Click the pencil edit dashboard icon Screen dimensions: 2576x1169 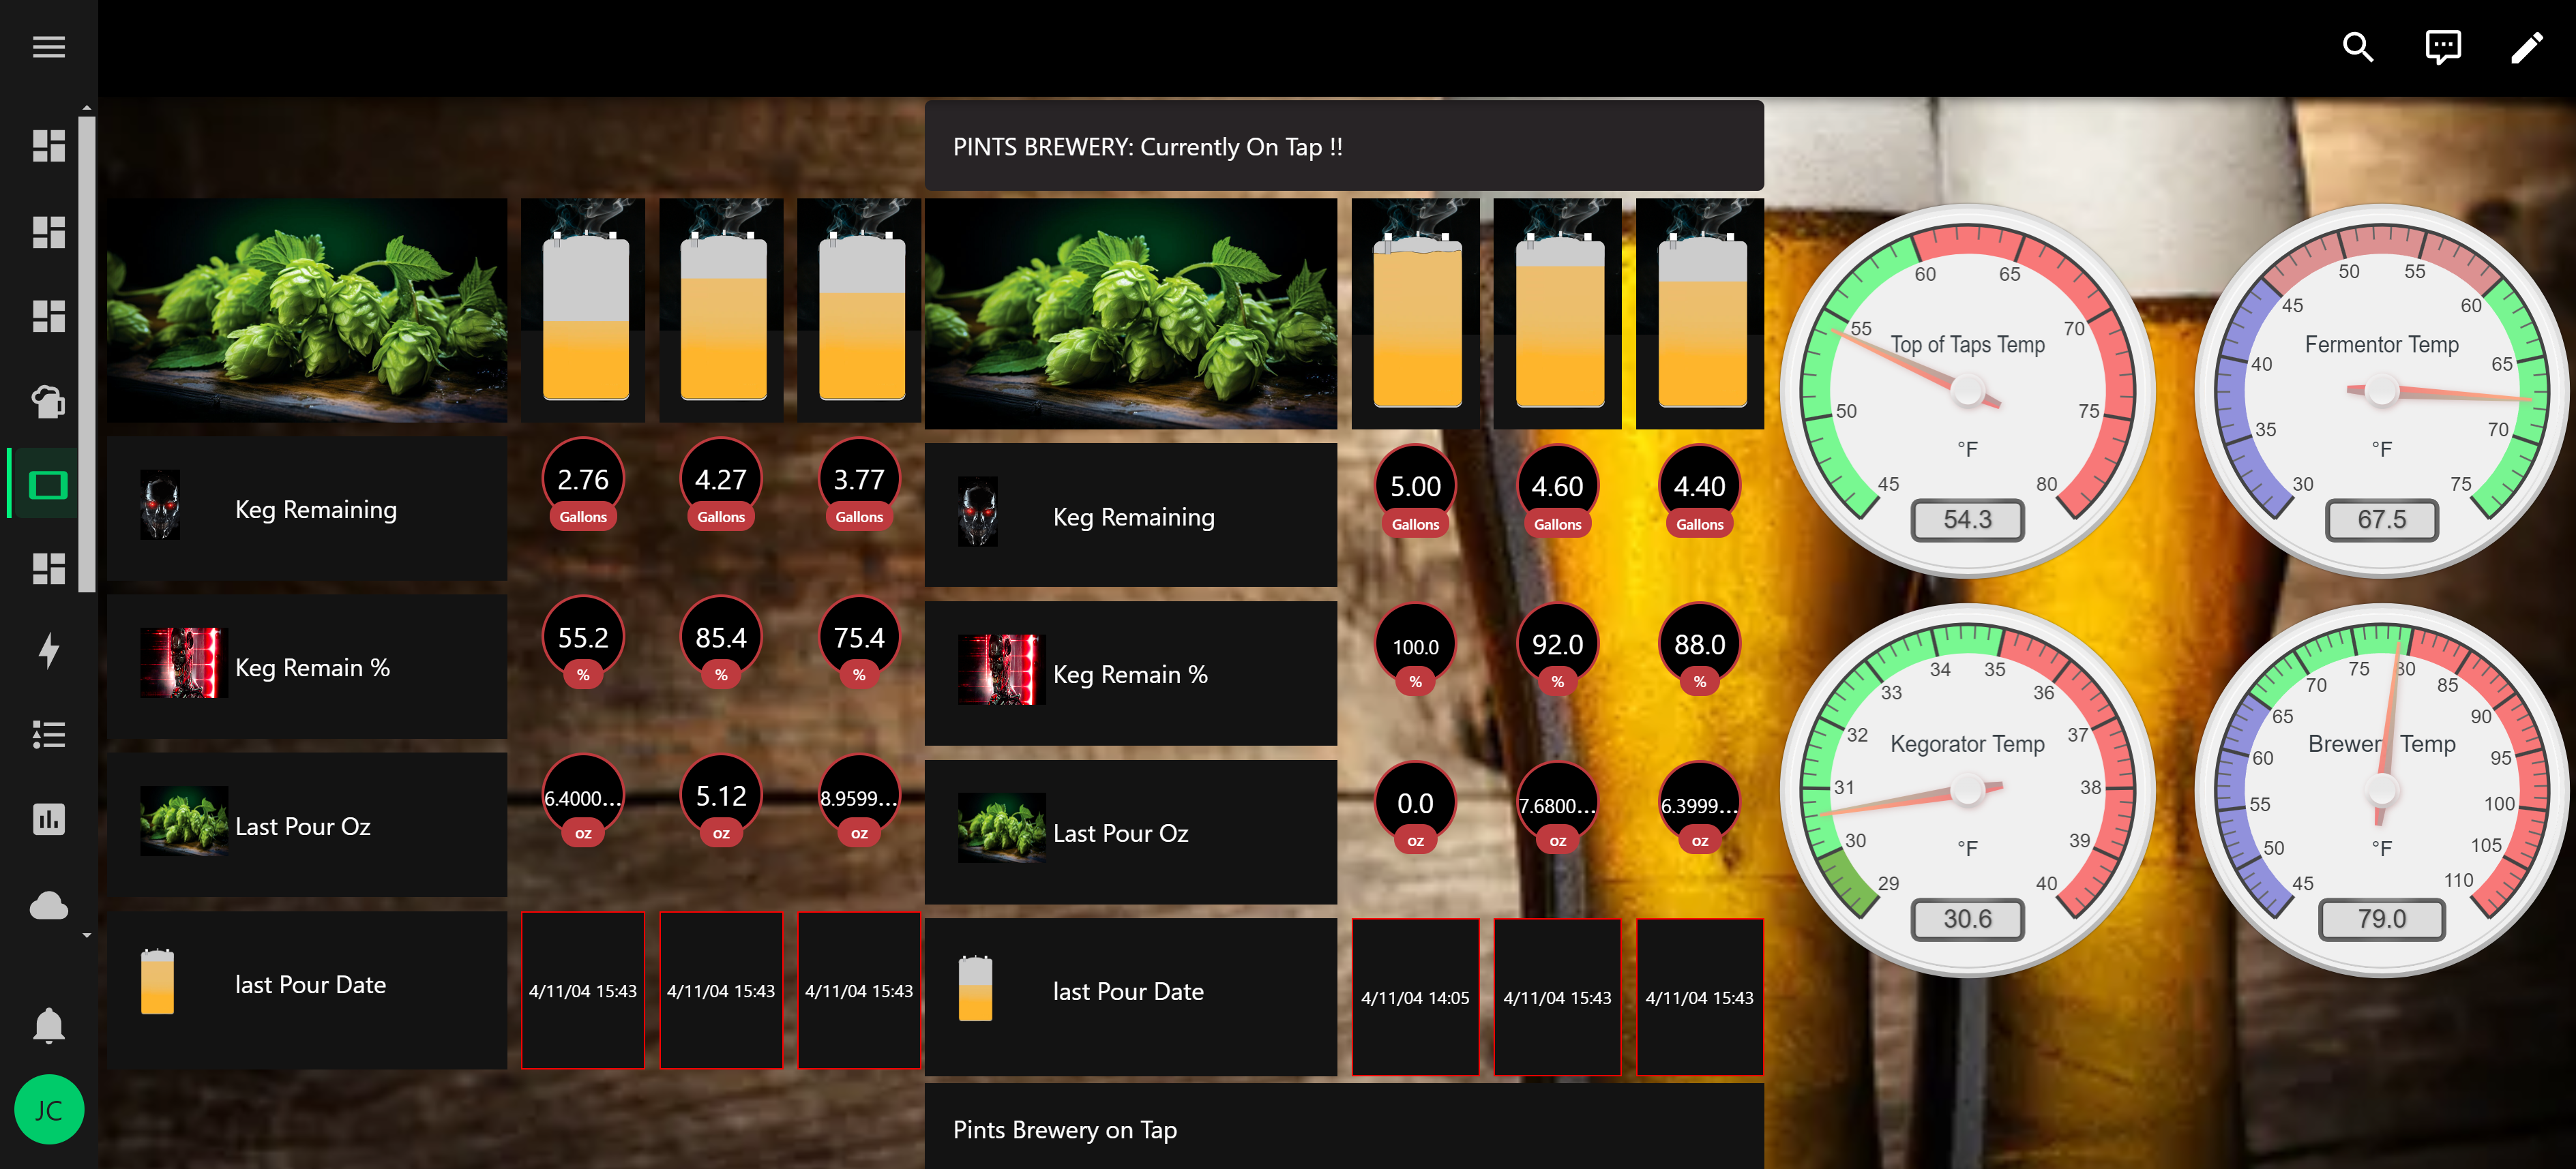click(2527, 47)
